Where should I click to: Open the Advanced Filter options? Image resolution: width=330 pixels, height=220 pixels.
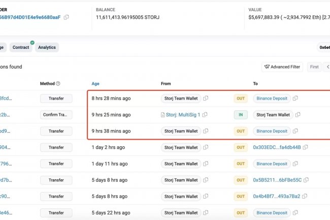pyautogui.click(x=282, y=67)
